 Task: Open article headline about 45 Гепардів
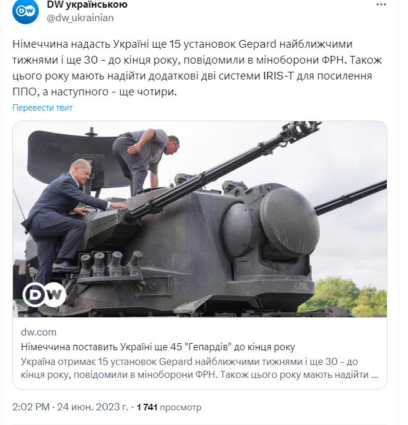point(158,347)
